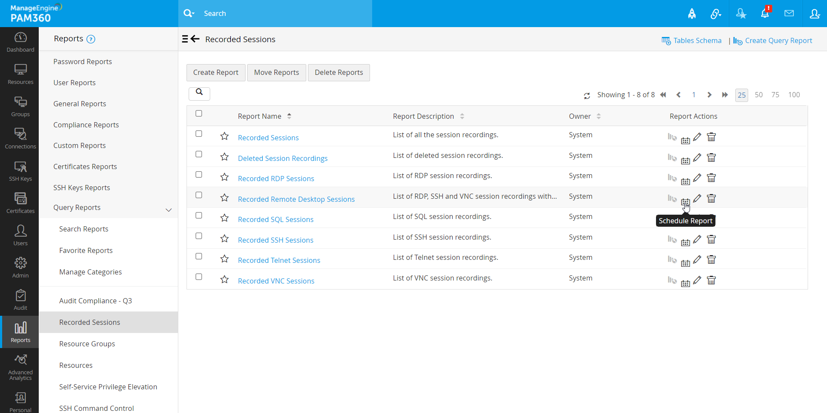Select the SSH Keys sidebar icon
This screenshot has width=827, height=413.
click(20, 170)
